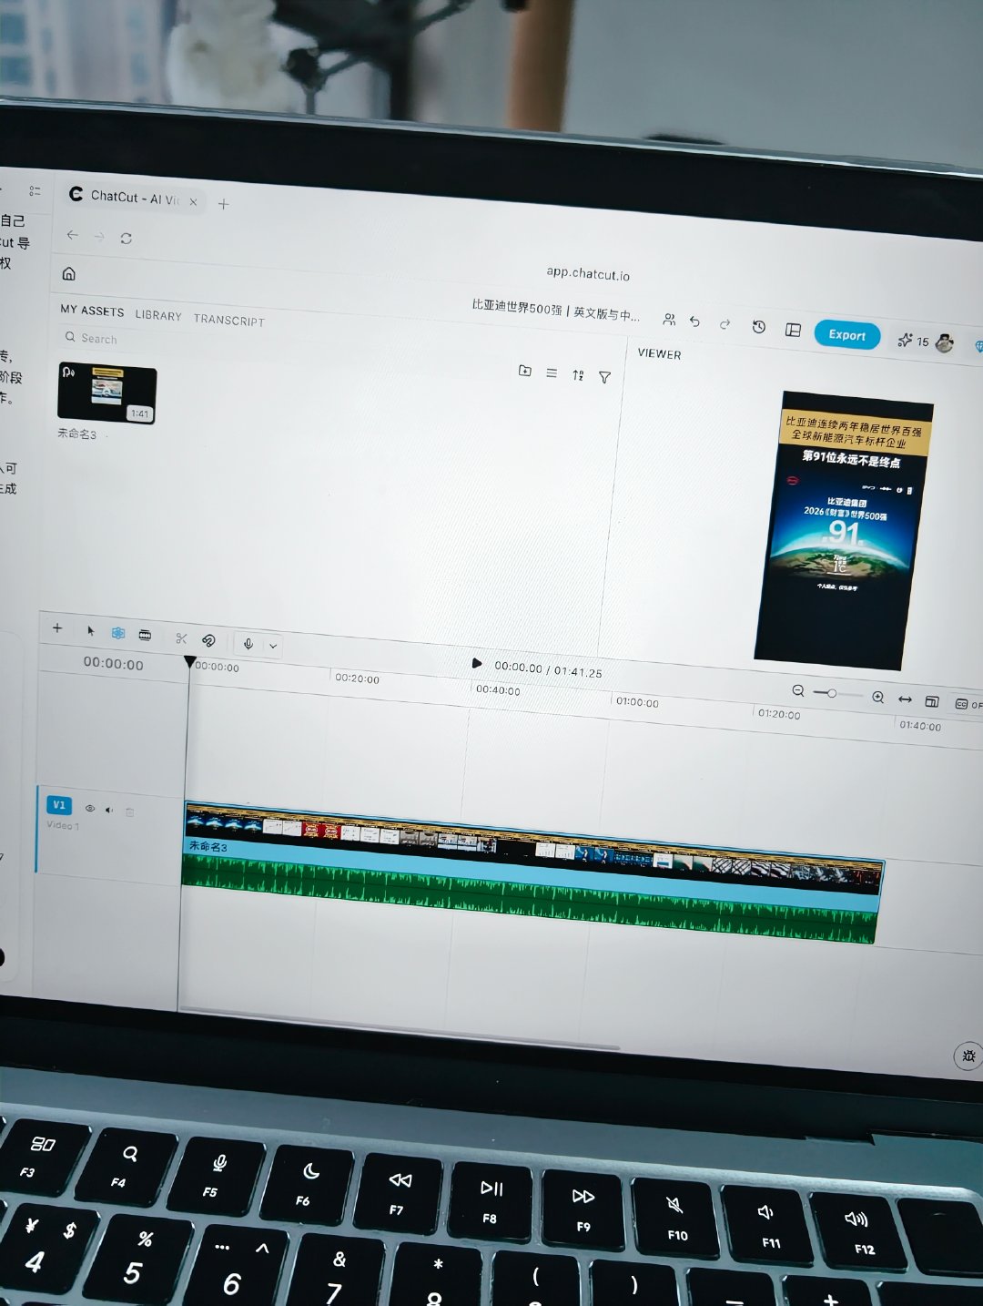Filter assets with the funnel icon
Viewport: 983px width, 1306px height.
click(x=604, y=376)
